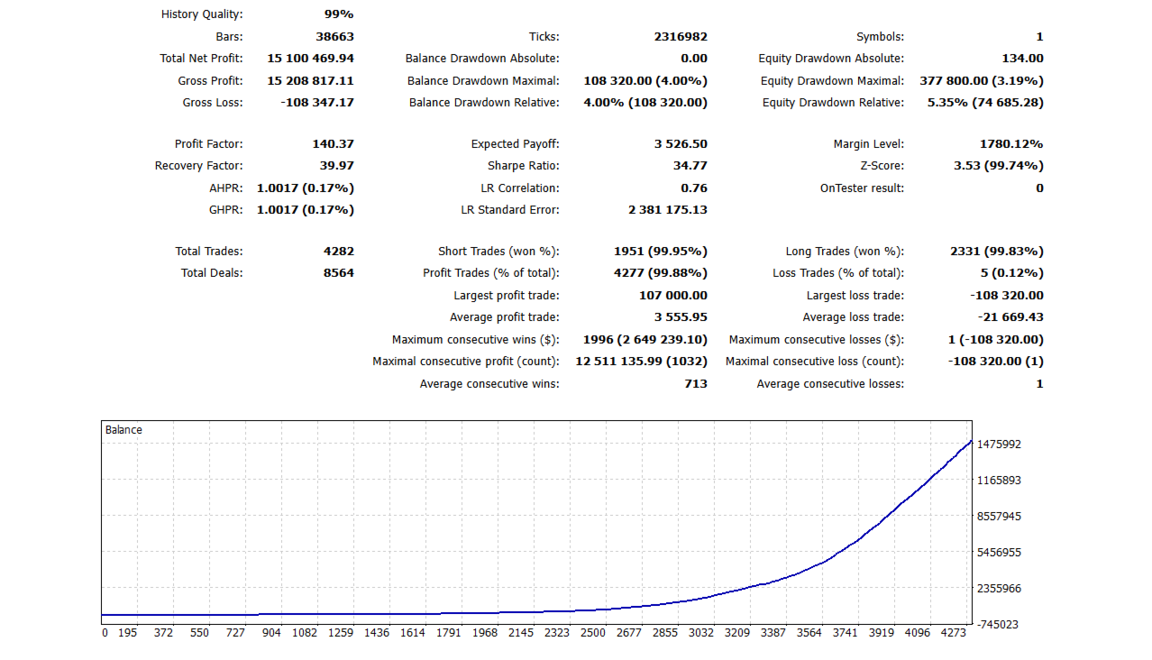Select Maximal consecutive loss value -108 320.00 (1)

(x=997, y=362)
